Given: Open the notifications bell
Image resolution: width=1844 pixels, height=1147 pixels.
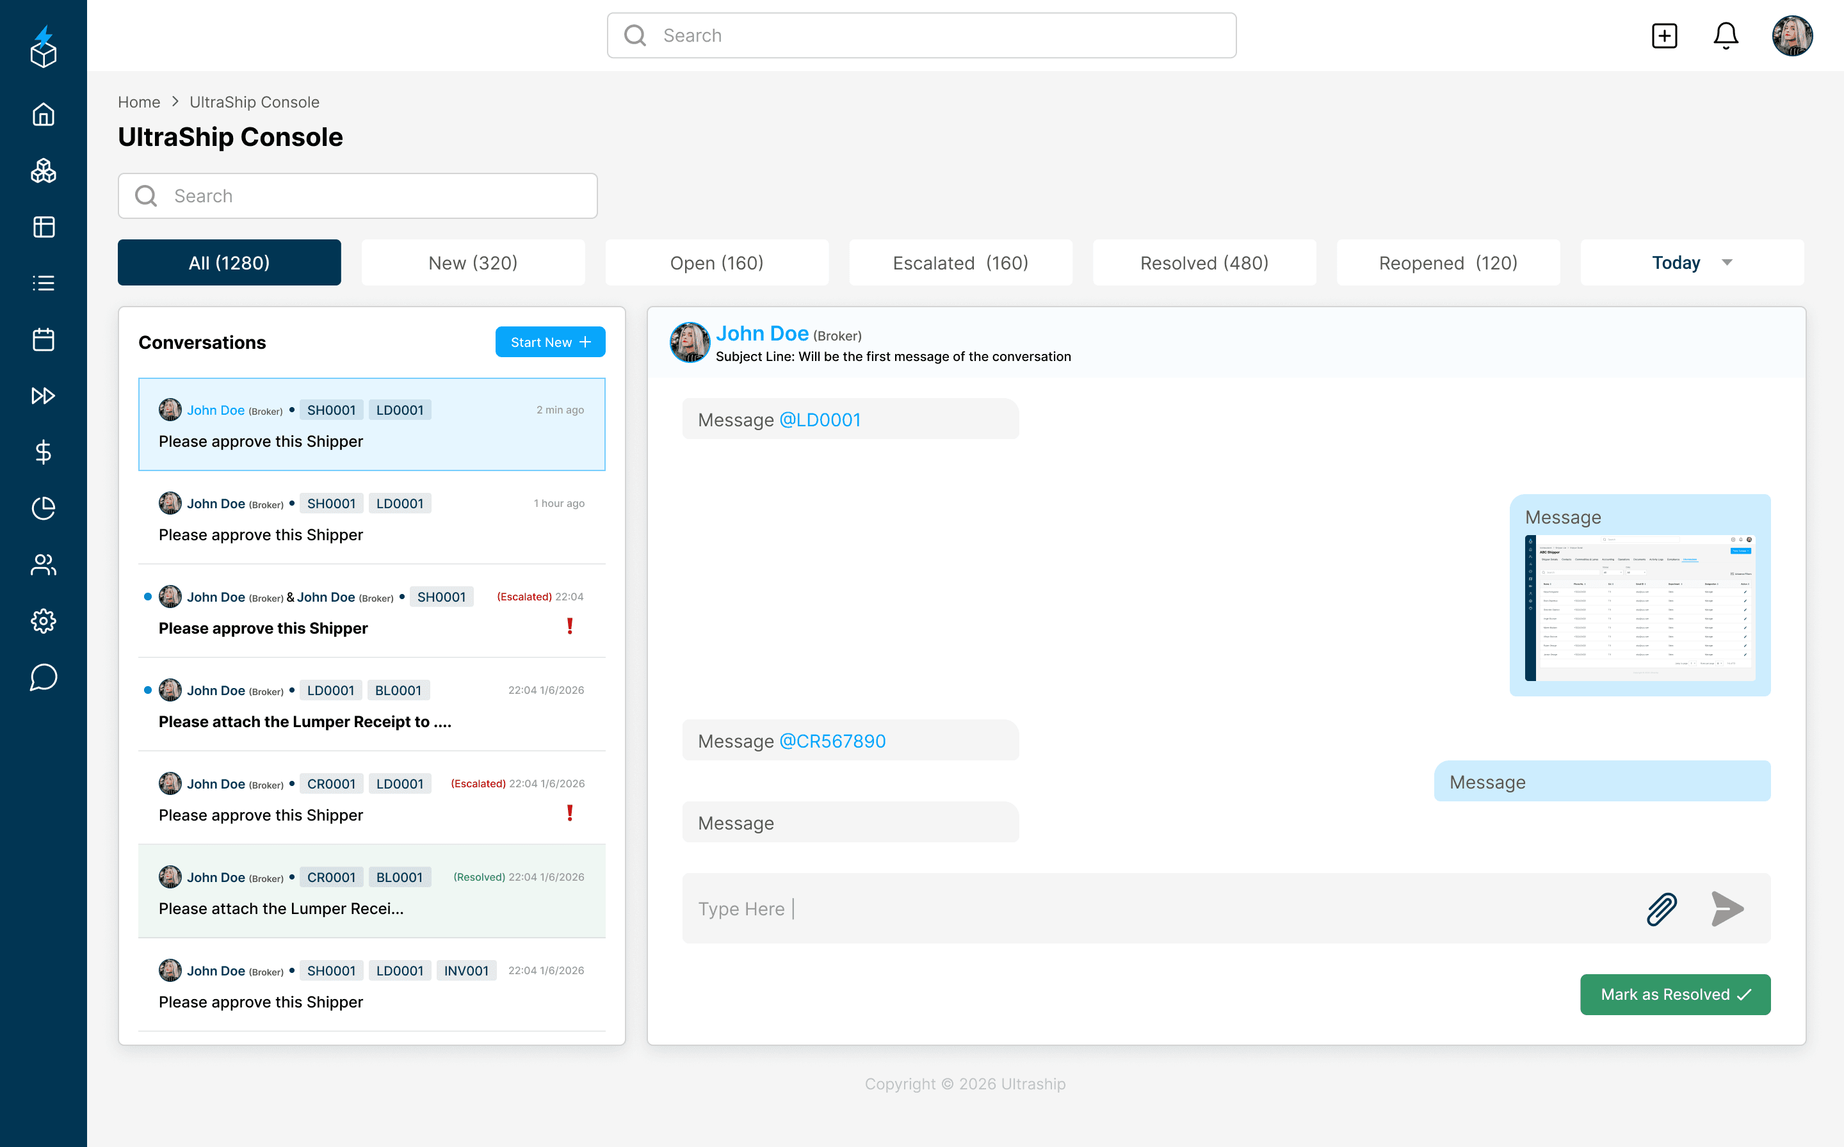Looking at the screenshot, I should click(x=1725, y=36).
